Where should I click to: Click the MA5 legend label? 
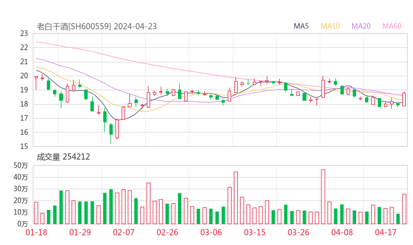301,26
